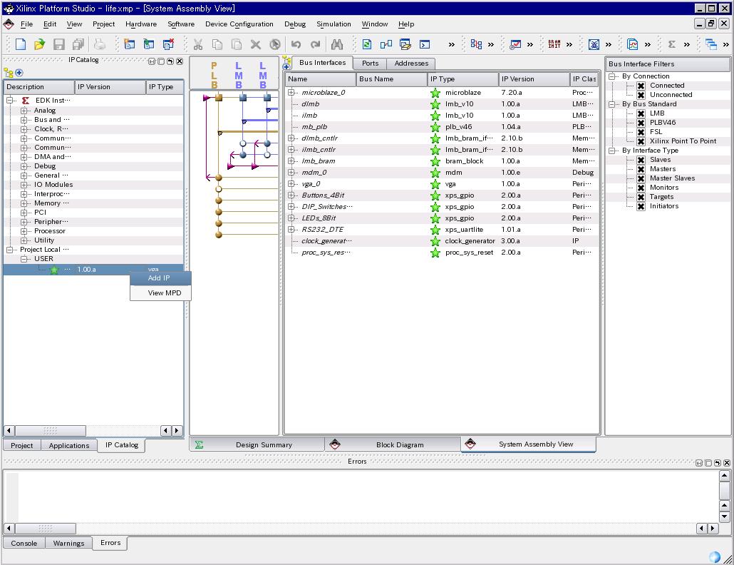Click the block diagram toolbar icon
This screenshot has width=734, height=565.
click(386, 44)
